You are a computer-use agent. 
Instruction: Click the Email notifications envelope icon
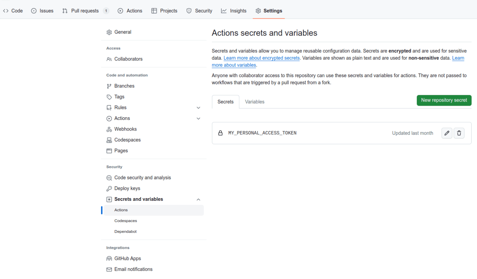pyautogui.click(x=109, y=269)
